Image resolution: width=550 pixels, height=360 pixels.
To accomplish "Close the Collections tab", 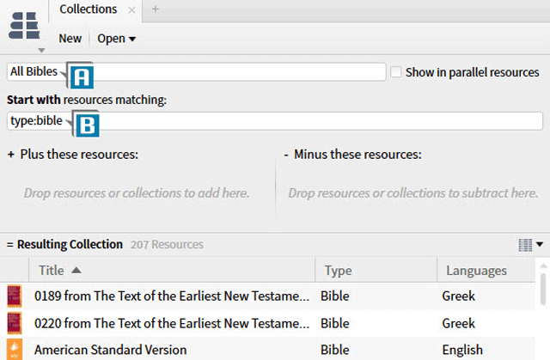I will (131, 10).
